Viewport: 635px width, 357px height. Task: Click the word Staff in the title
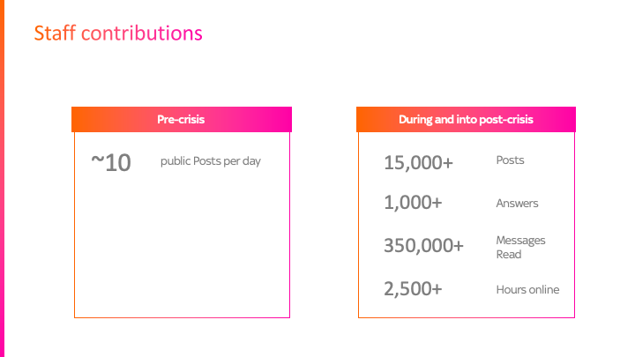point(55,33)
